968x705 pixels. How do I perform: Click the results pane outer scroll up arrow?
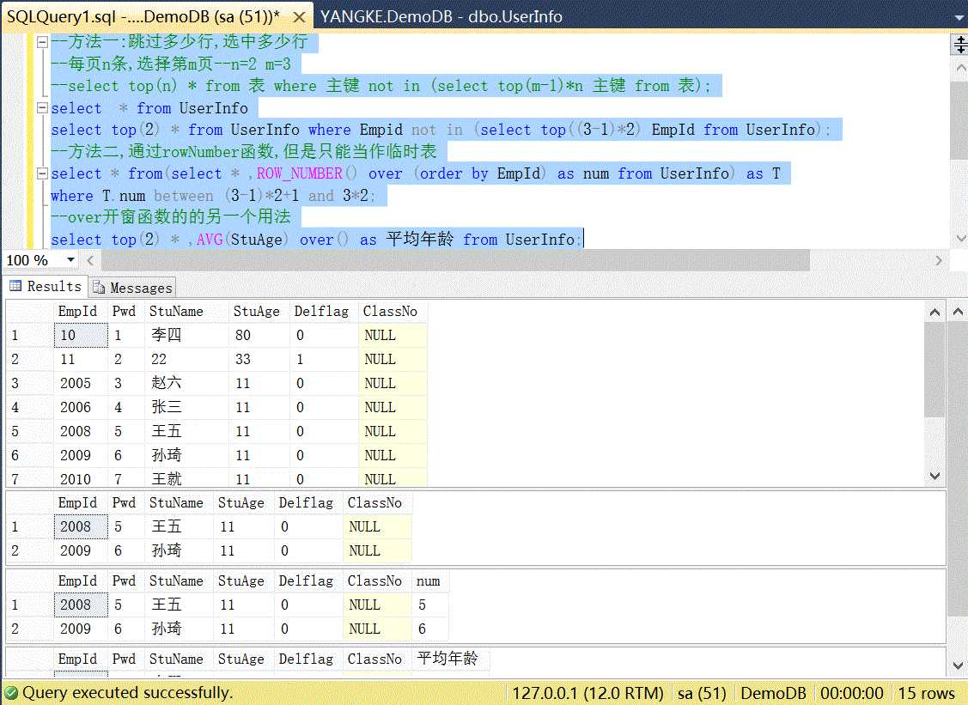click(x=958, y=312)
